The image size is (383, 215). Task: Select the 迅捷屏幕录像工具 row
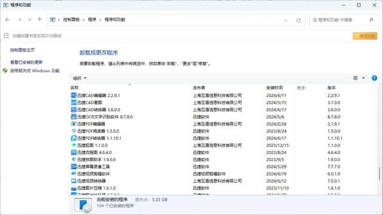[x=221, y=167]
